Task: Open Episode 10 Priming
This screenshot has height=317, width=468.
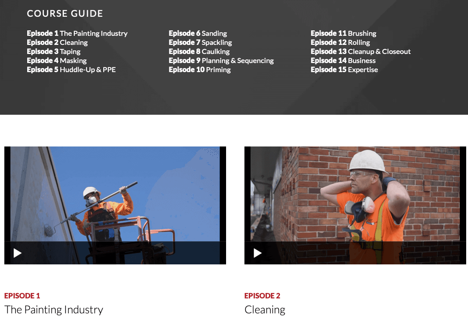Action: [x=200, y=70]
